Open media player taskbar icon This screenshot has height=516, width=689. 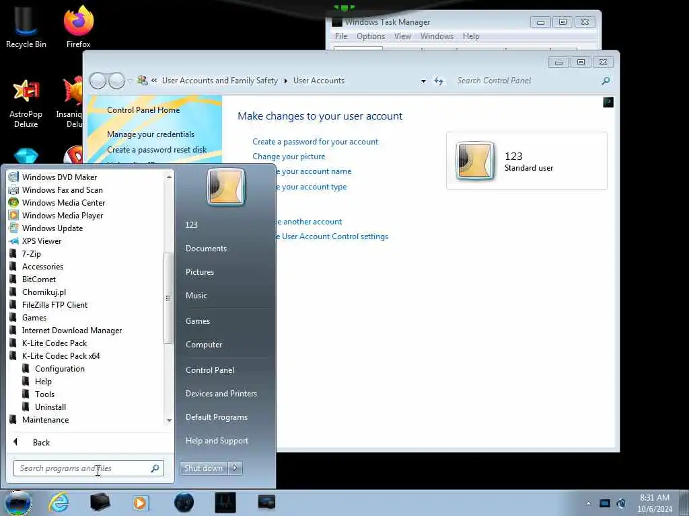pyautogui.click(x=141, y=503)
